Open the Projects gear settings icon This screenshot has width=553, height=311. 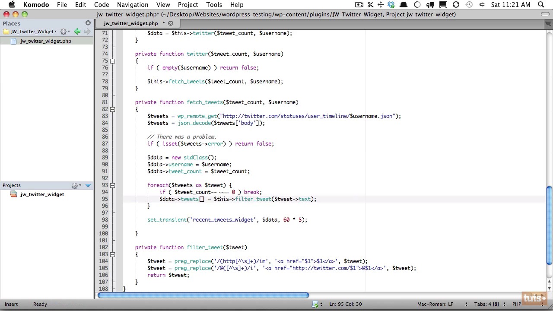pyautogui.click(x=76, y=186)
